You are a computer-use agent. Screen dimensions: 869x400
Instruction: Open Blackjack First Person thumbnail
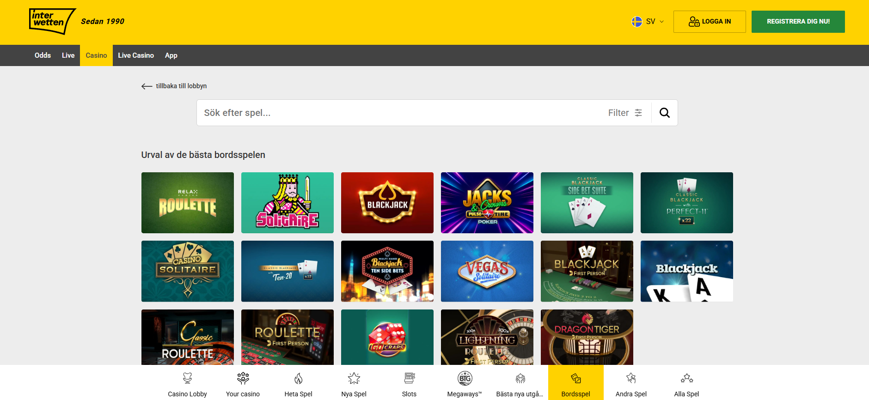[x=587, y=271]
